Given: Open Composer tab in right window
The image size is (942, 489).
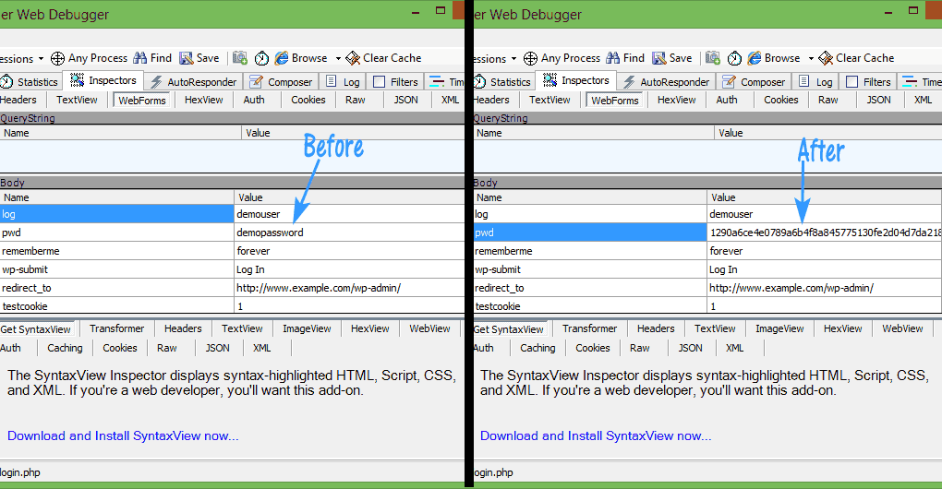Looking at the screenshot, I should (x=754, y=81).
